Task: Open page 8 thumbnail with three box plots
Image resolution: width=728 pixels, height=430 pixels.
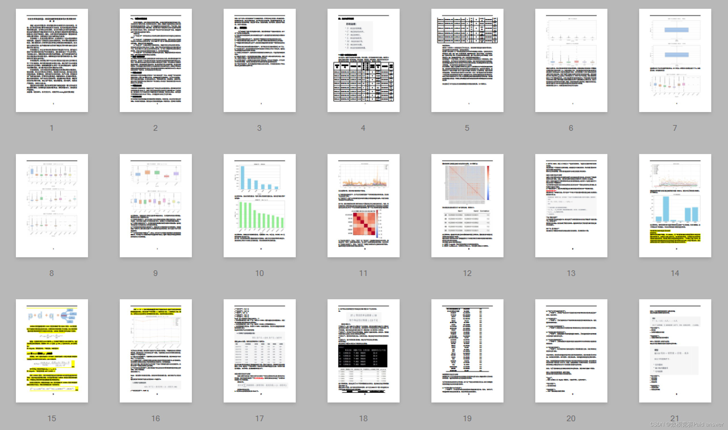Action: [x=52, y=205]
